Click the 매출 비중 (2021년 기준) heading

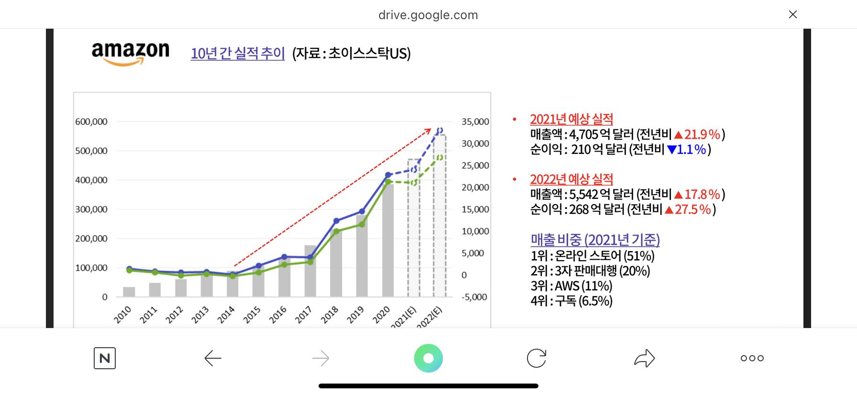click(595, 240)
